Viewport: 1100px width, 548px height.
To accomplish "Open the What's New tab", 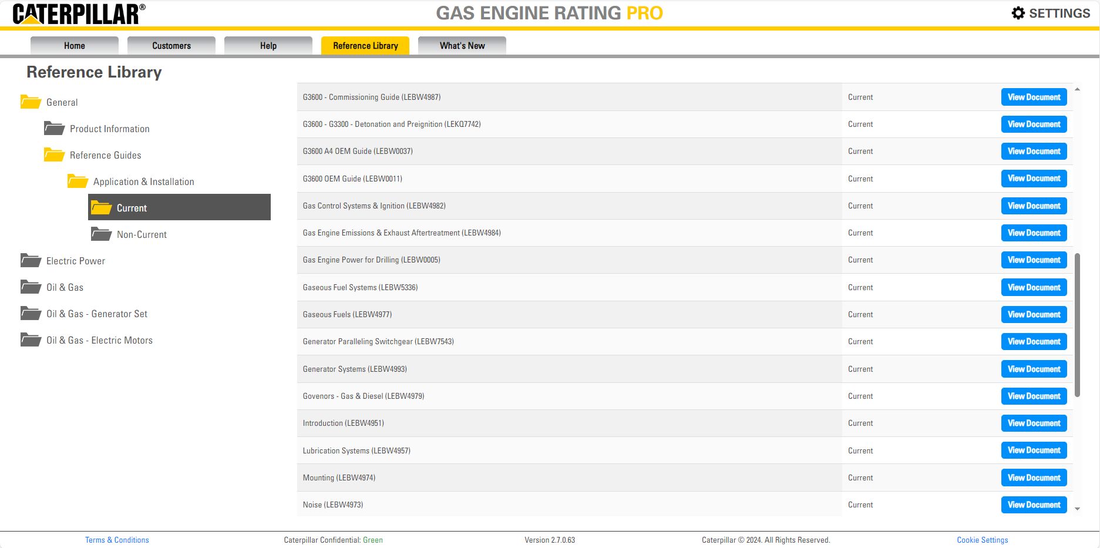I will (462, 45).
